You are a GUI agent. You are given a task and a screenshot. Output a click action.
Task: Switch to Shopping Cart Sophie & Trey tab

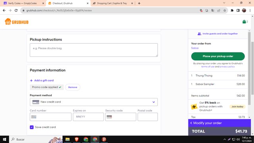click(x=112, y=3)
